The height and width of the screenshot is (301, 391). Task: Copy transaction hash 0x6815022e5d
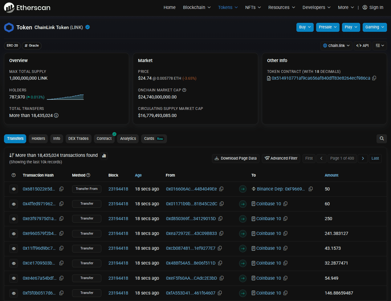(x=62, y=189)
